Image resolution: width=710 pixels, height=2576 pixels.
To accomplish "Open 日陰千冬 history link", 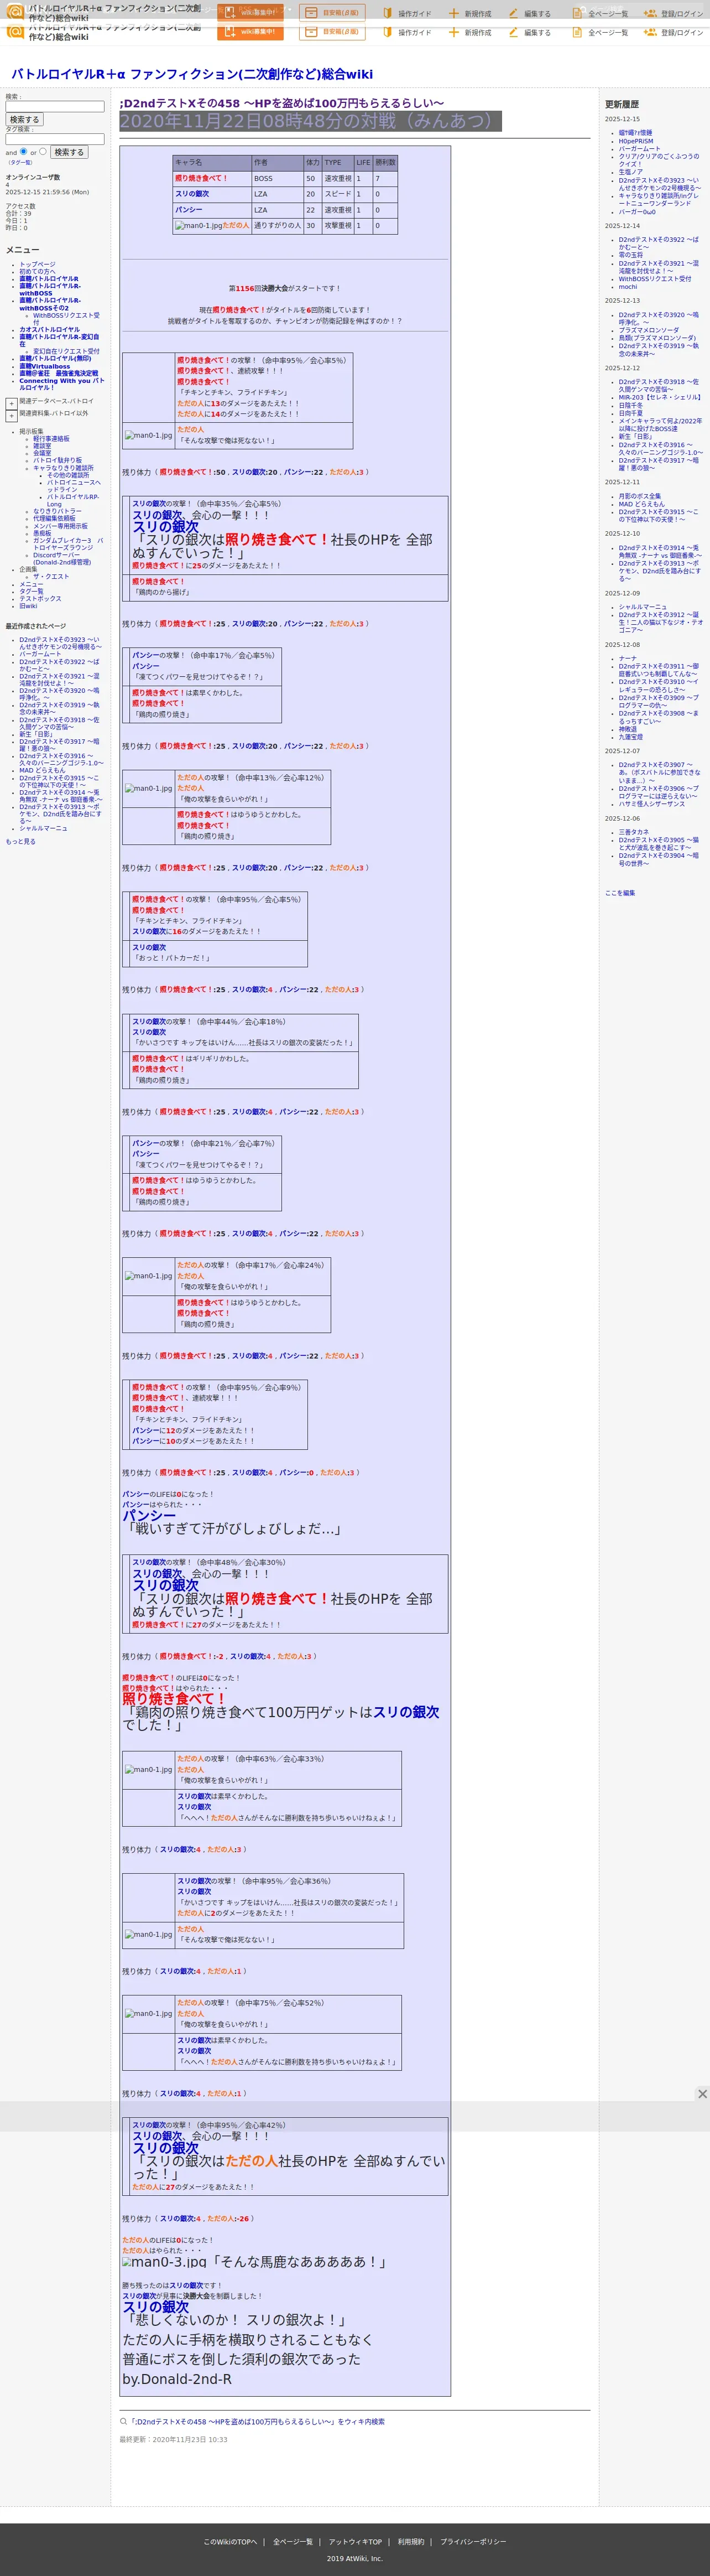I will pos(630,405).
